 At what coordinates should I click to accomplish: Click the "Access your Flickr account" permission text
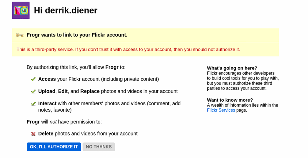(x=99, y=79)
